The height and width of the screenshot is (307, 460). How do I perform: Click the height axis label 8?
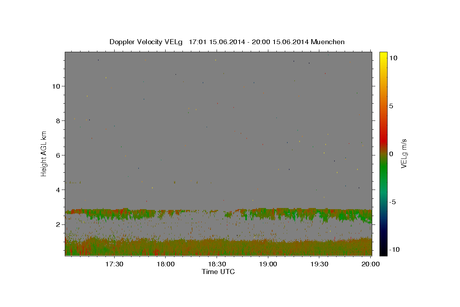click(x=58, y=120)
